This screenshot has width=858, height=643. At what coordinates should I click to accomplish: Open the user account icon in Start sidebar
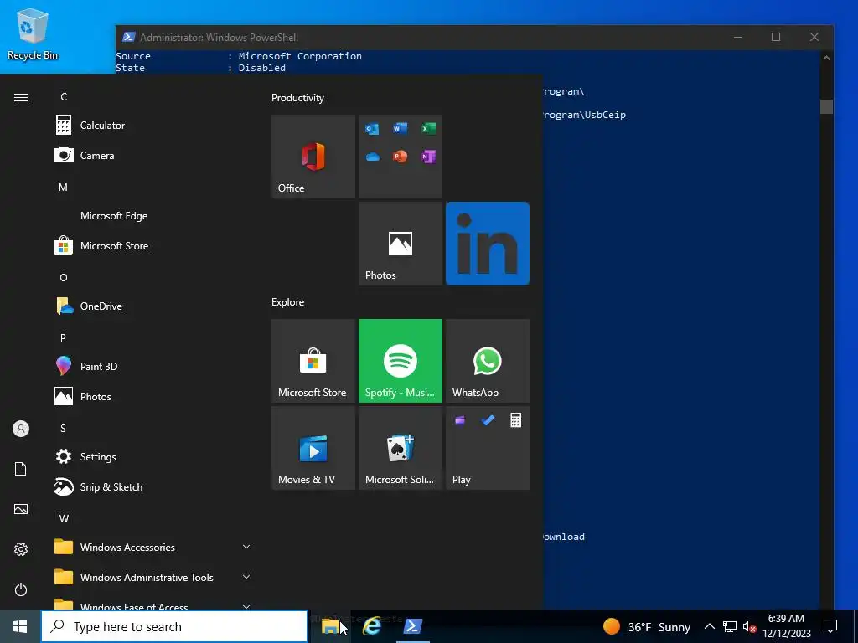[x=21, y=429]
